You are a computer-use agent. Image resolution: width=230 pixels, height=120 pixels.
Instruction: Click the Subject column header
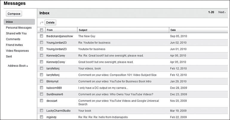(x=83, y=30)
